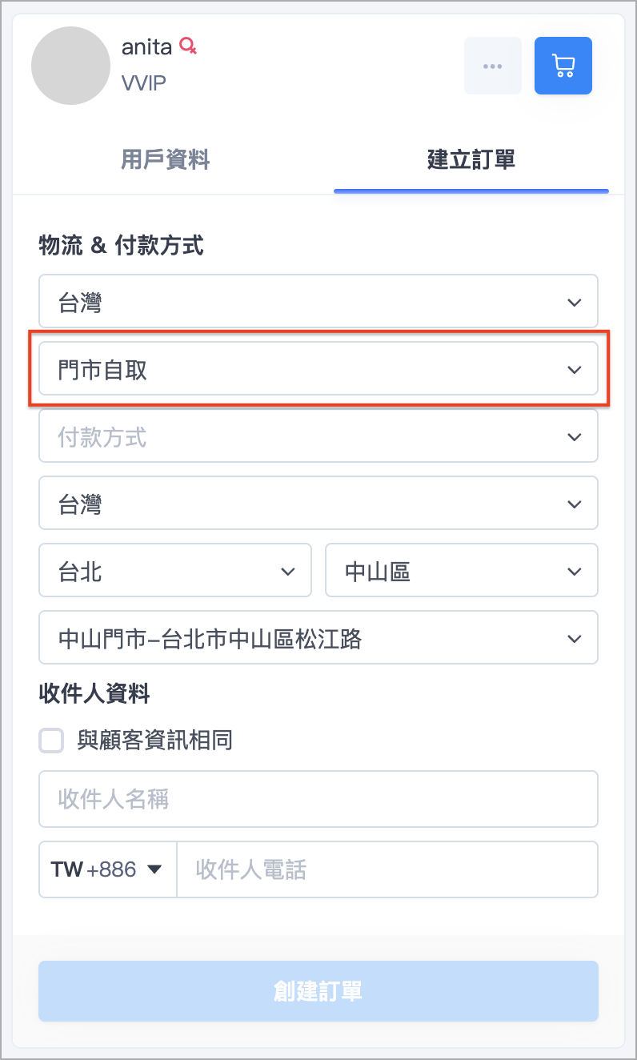
Task: Click the pink search icon beside anita
Action: (188, 46)
